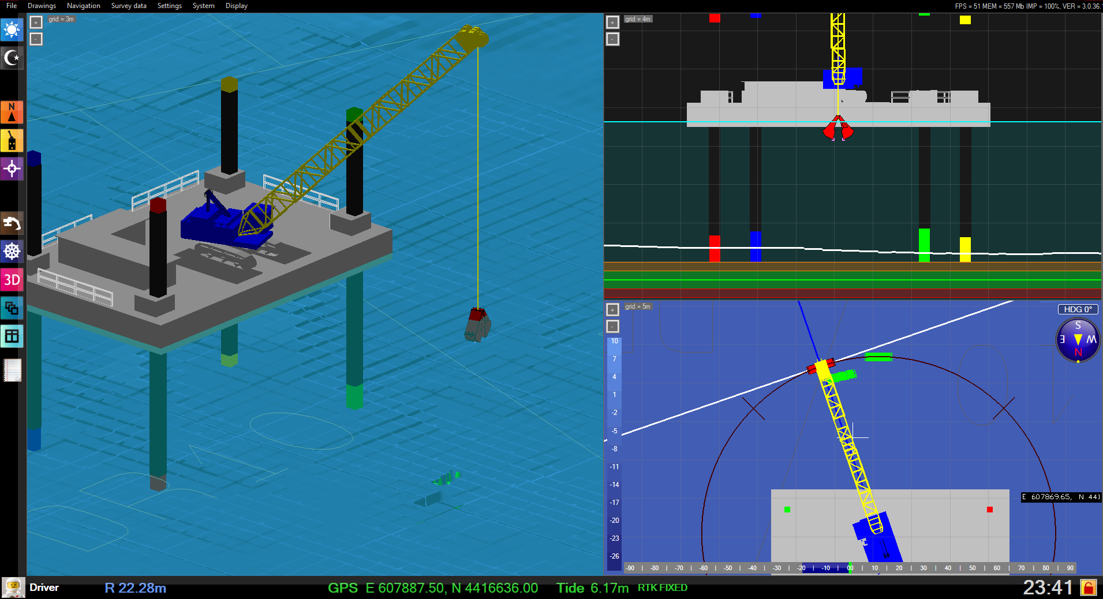Click the FPS and memory status text
Screen dimensions: 1103x599
point(1027,6)
